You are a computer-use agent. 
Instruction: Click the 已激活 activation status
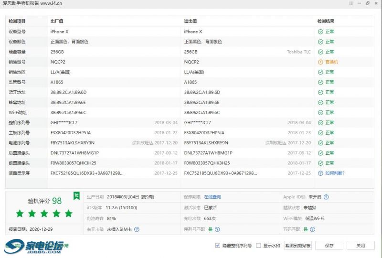[x=210, y=208]
